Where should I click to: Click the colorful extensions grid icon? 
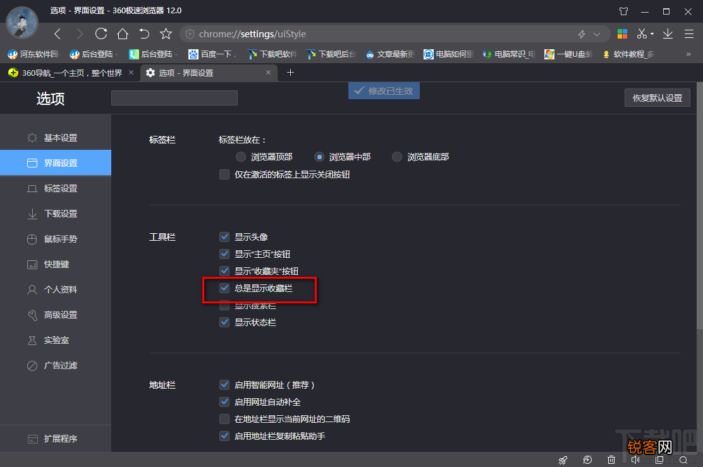[622, 33]
